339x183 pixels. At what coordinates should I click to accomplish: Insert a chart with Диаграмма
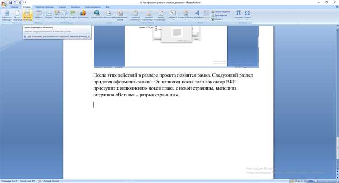[83, 15]
